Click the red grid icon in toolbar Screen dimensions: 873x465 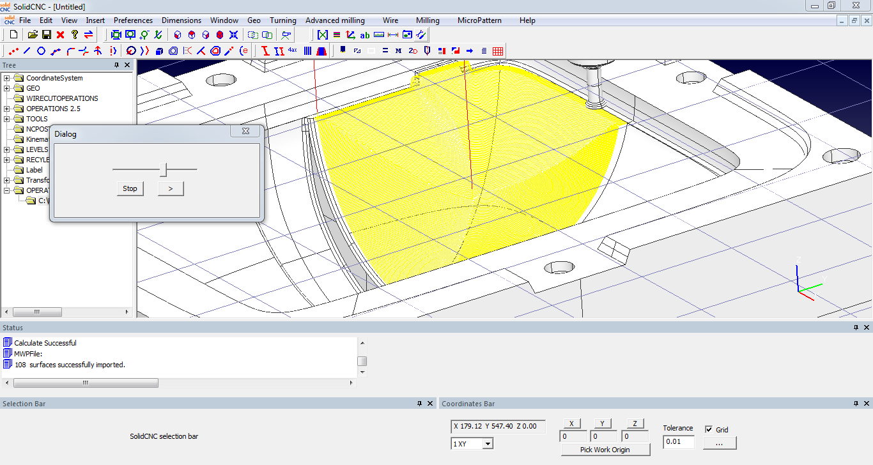(498, 51)
